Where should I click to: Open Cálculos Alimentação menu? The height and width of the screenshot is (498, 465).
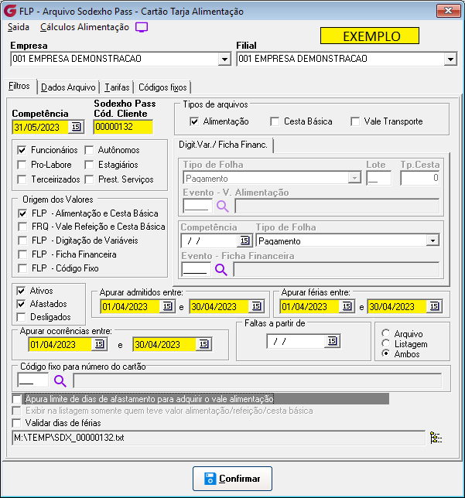tap(84, 27)
